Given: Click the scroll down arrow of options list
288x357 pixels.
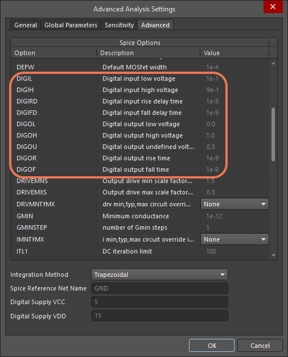Looking at the screenshot, I should [273, 255].
